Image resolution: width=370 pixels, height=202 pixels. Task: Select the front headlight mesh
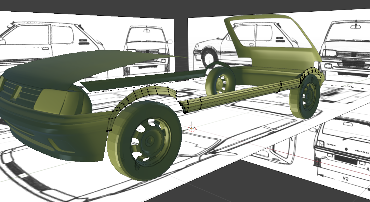(58, 102)
